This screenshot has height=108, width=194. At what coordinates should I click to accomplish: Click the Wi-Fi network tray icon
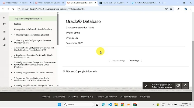168,105
